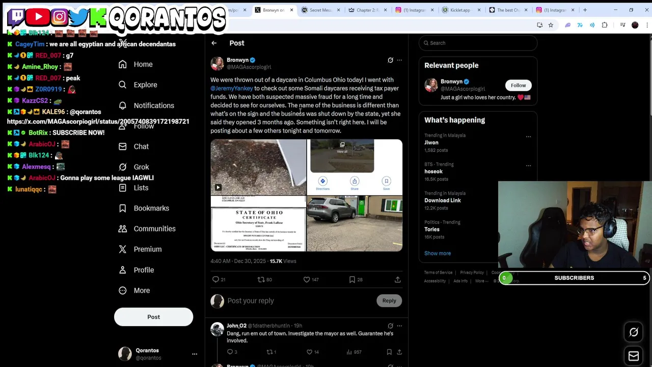Open the State of Ohio certificate image
652x367 pixels.
(x=258, y=224)
